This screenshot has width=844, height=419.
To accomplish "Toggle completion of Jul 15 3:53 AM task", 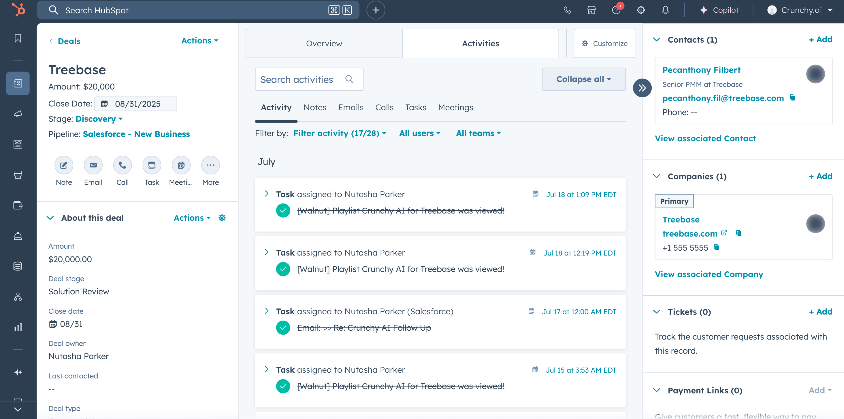I will 283,386.
